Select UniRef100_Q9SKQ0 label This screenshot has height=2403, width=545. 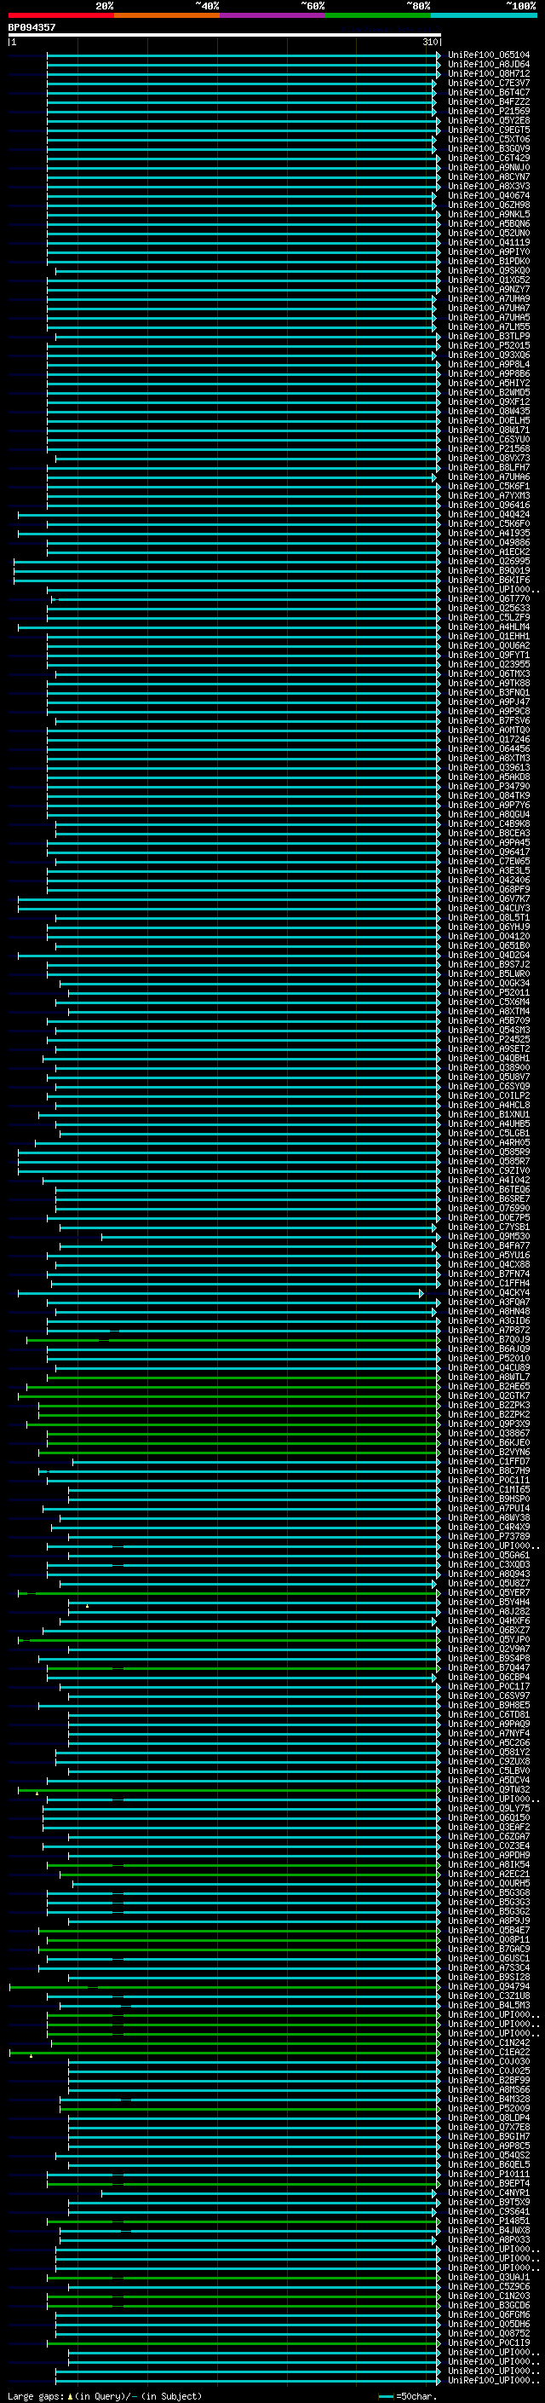[488, 270]
